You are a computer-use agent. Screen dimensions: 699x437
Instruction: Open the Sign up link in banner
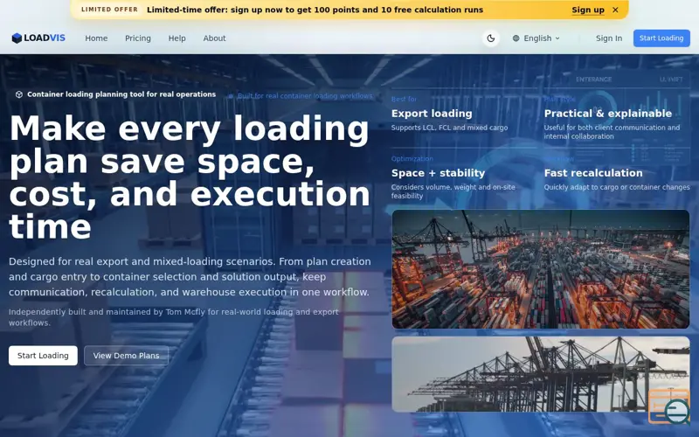pos(588,10)
